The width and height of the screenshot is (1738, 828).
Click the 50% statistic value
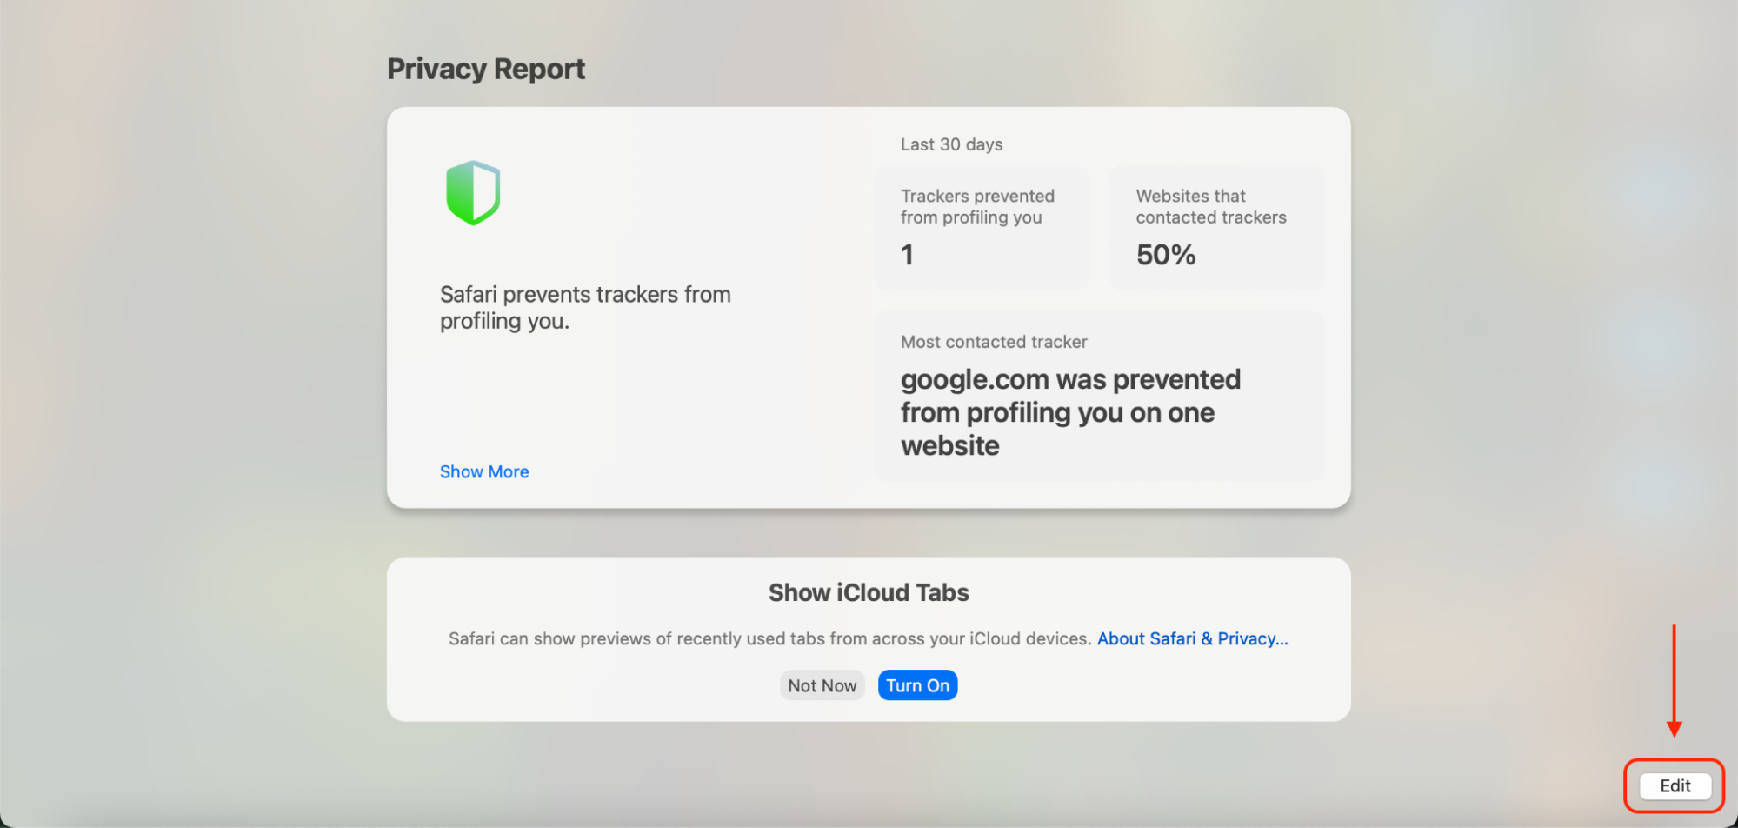click(1164, 254)
